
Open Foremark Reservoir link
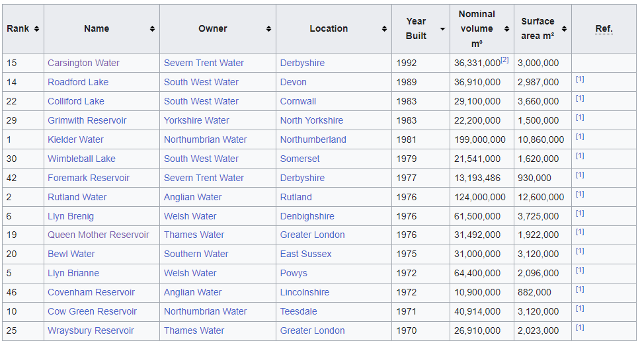click(x=89, y=178)
